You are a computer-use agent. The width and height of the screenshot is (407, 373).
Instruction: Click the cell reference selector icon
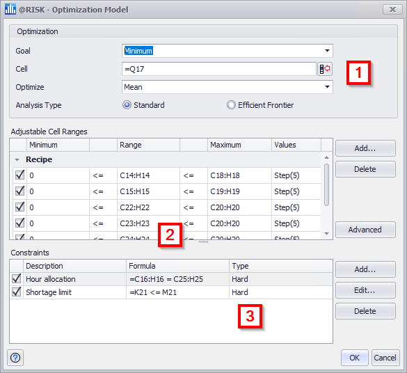tap(325, 69)
